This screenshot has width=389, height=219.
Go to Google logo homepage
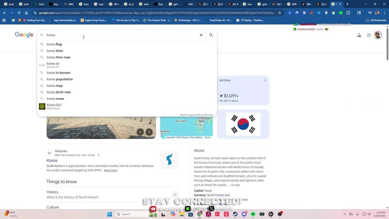click(x=24, y=35)
